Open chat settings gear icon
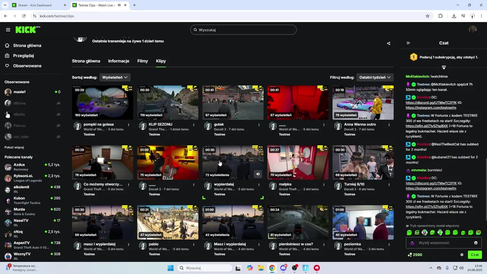The image size is (487, 274). (462, 255)
